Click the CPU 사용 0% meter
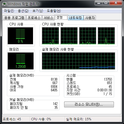Viewport: 124px width, 124px height. pyautogui.click(x=20, y=36)
